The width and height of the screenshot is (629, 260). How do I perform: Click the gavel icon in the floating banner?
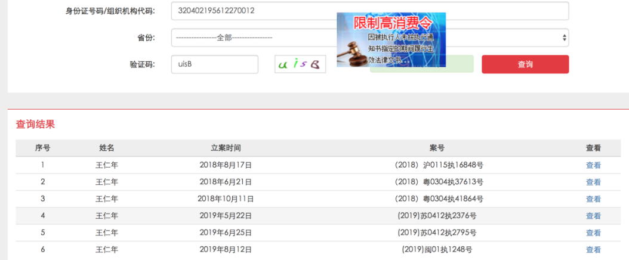click(351, 52)
